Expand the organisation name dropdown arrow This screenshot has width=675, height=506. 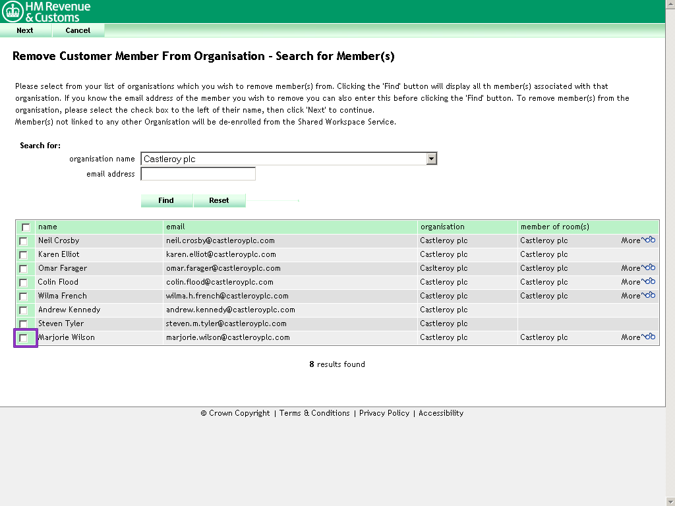click(x=431, y=159)
